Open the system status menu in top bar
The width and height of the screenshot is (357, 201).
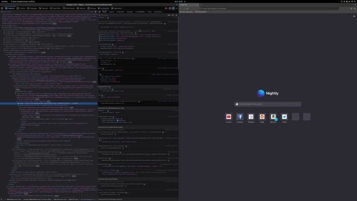(x=348, y=1)
